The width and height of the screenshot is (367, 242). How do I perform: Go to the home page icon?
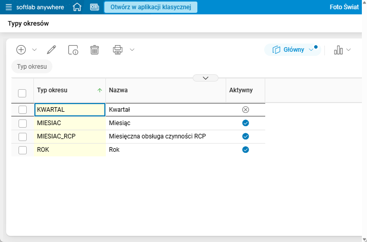(77, 7)
